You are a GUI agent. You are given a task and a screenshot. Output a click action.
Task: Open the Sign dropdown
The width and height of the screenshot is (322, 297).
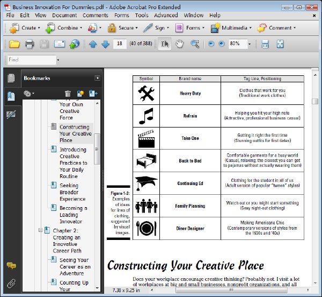click(x=156, y=28)
